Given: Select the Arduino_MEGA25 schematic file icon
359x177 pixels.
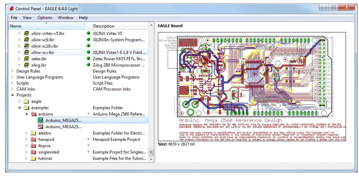Looking at the screenshot, I should tap(41, 127).
